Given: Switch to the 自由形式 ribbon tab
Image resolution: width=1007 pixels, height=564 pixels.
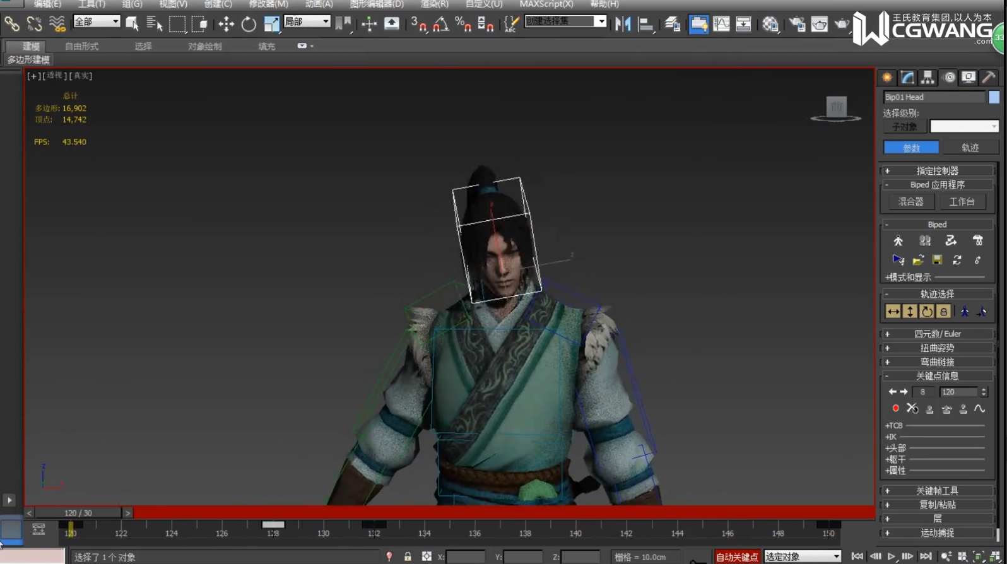Looking at the screenshot, I should coord(81,46).
